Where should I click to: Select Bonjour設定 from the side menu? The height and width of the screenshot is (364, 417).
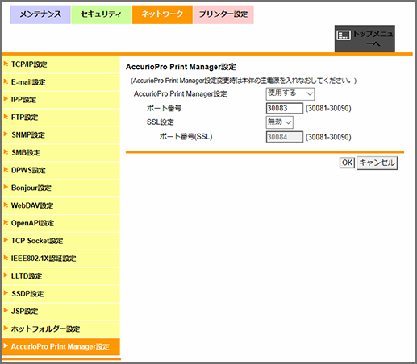pyautogui.click(x=60, y=188)
